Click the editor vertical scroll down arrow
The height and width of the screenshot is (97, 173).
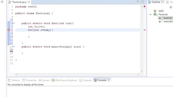(x=142, y=71)
